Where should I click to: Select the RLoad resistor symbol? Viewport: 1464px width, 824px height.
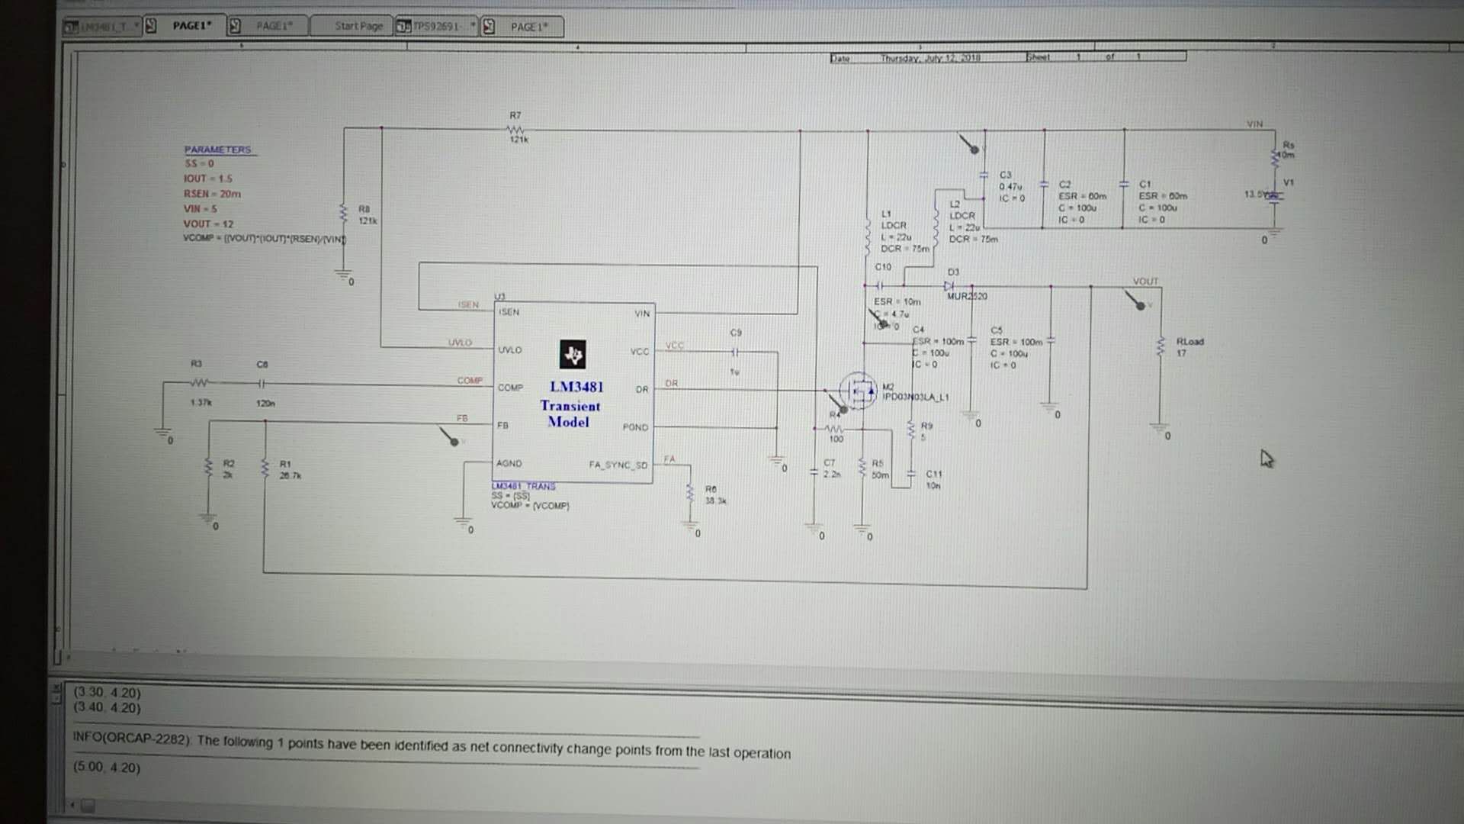[1161, 347]
